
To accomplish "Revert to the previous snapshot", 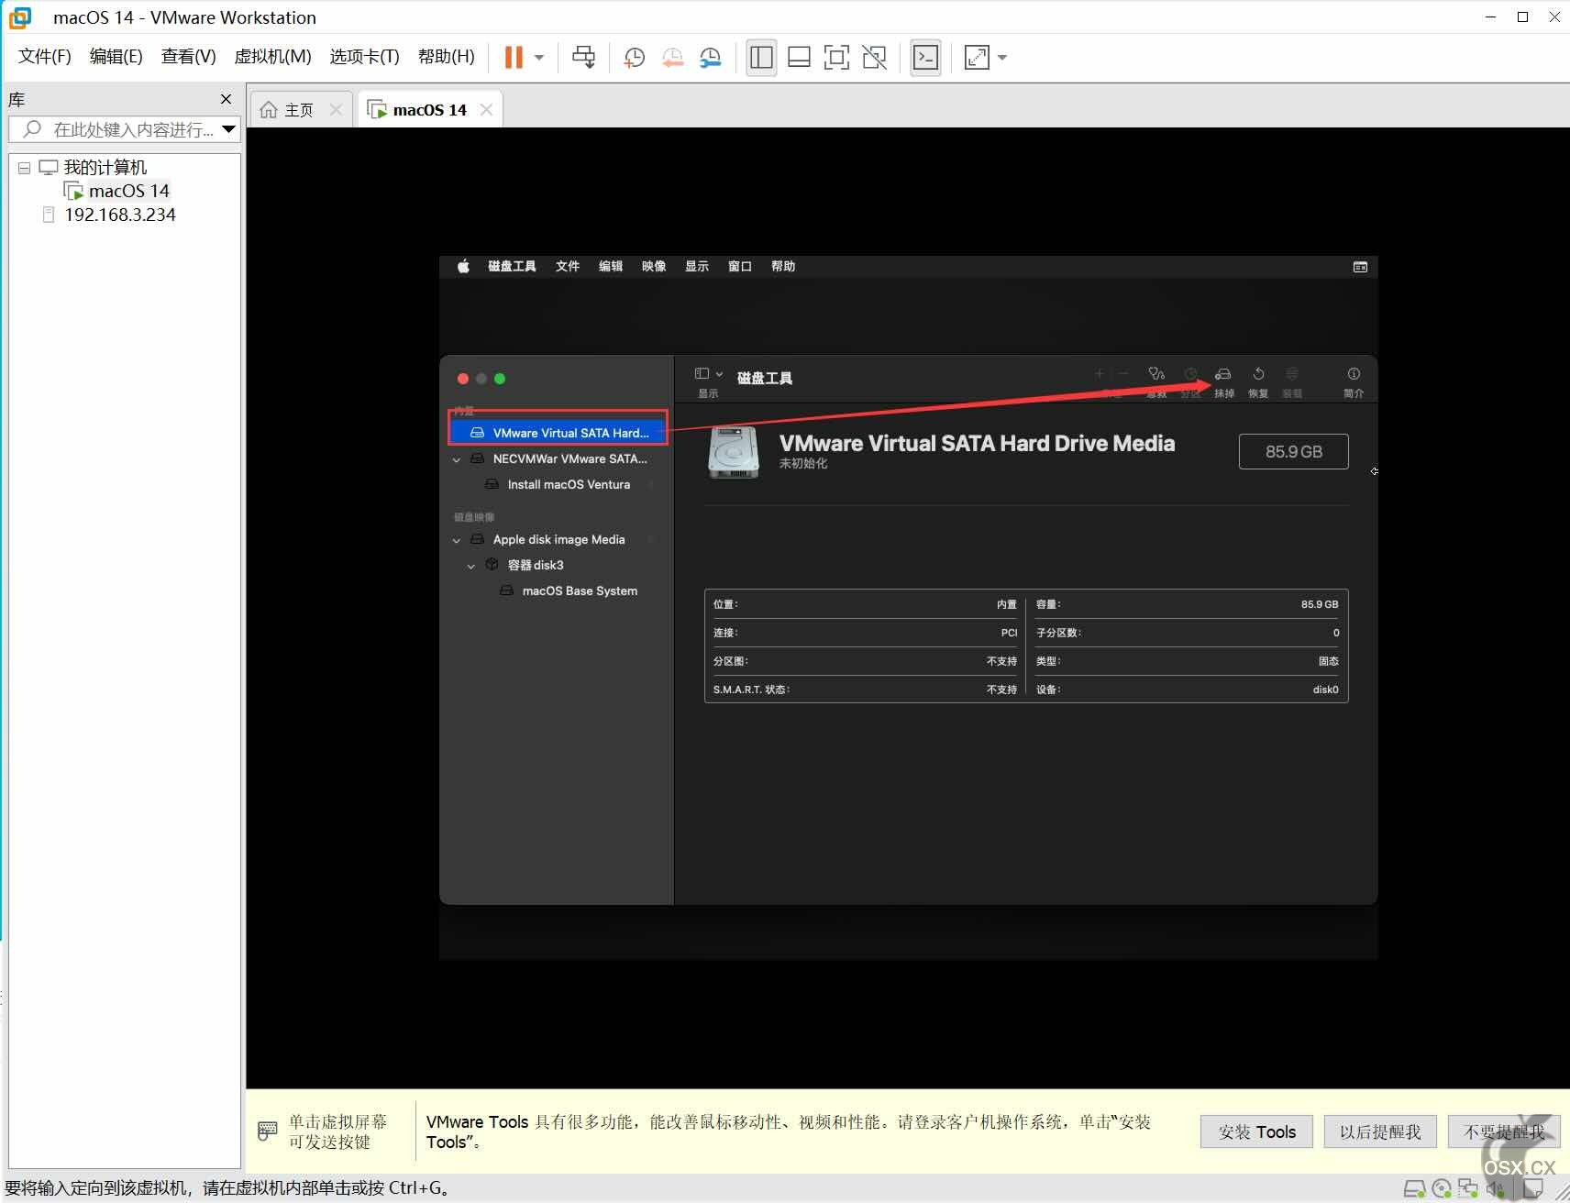I will coord(672,58).
